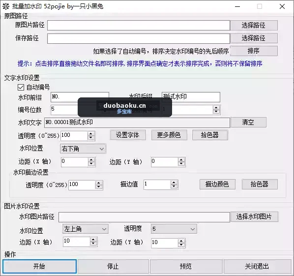The width and height of the screenshot is (294, 276).
Task: Open 描边颜色 stroke color picker
Action: [217, 184]
